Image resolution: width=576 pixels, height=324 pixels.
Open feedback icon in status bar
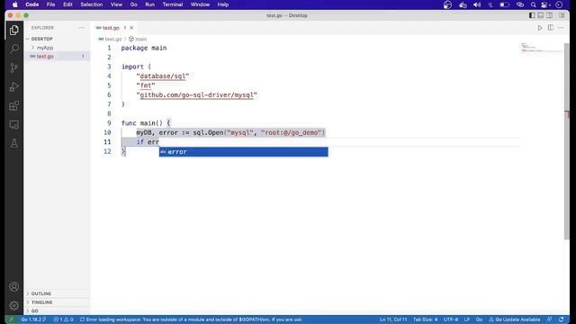pyautogui.click(x=549, y=319)
